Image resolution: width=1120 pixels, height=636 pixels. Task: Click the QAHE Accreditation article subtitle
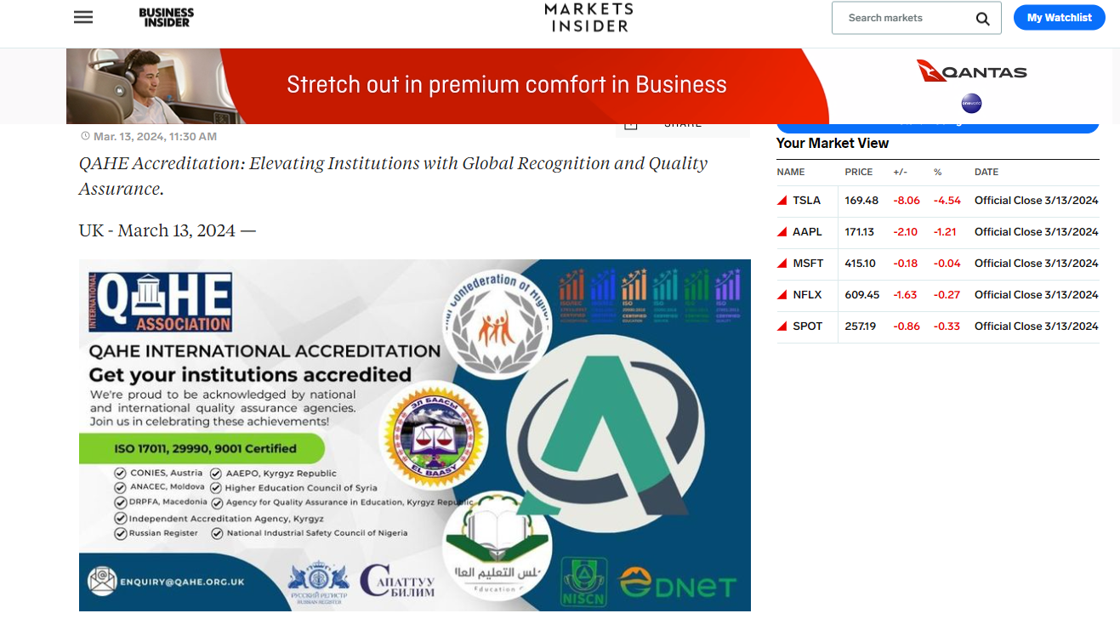tap(393, 176)
